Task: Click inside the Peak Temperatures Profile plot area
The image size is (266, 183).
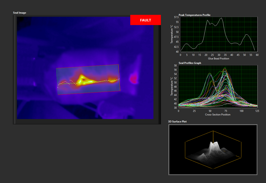Action: (218, 34)
